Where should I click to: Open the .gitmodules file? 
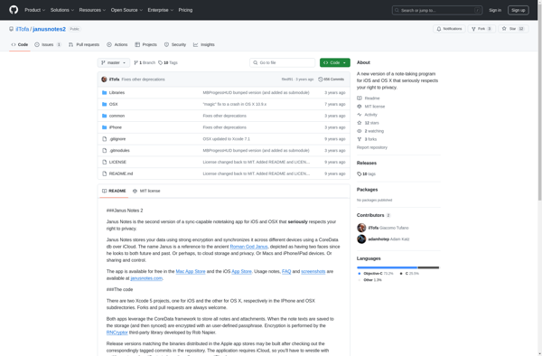coord(119,150)
